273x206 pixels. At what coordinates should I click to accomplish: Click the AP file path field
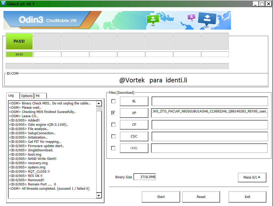(x=209, y=113)
